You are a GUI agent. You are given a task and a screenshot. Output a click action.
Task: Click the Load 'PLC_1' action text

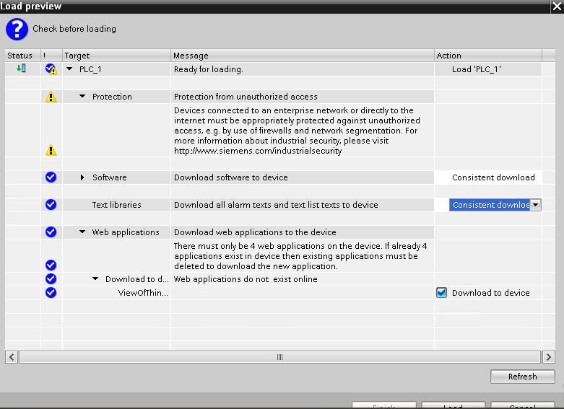click(477, 69)
